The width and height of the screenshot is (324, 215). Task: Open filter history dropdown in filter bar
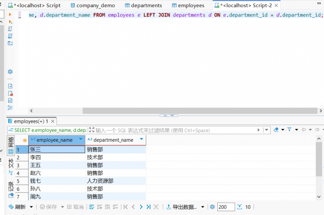click(267, 130)
